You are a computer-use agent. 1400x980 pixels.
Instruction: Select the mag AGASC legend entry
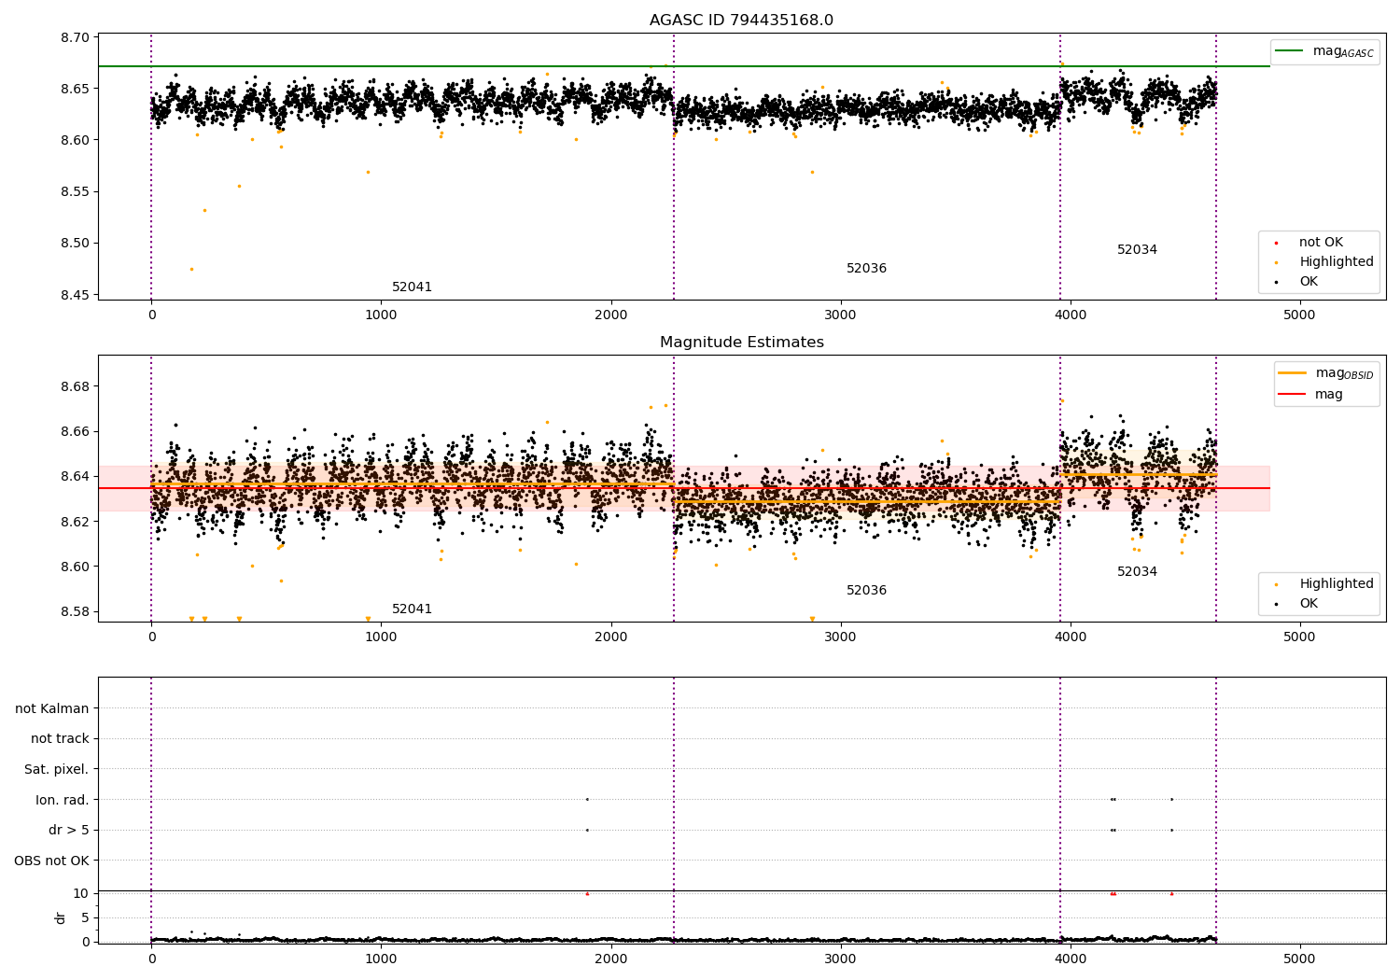tap(1324, 51)
